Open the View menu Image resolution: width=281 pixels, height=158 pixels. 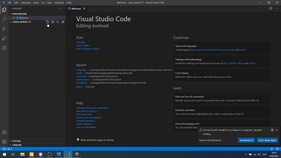[36, 3]
